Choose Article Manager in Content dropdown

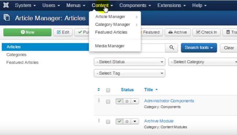coord(110,17)
